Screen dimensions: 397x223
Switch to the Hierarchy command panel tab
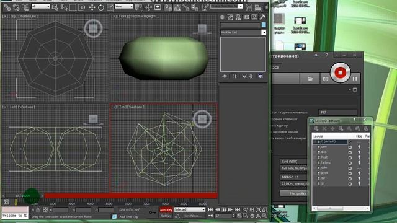pos(238,17)
